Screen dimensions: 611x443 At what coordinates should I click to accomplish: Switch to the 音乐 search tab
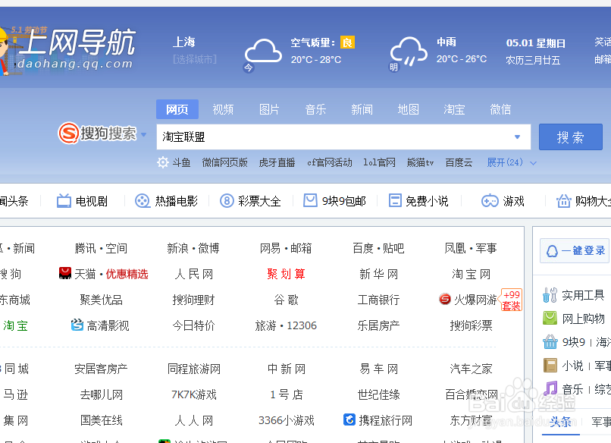click(315, 109)
